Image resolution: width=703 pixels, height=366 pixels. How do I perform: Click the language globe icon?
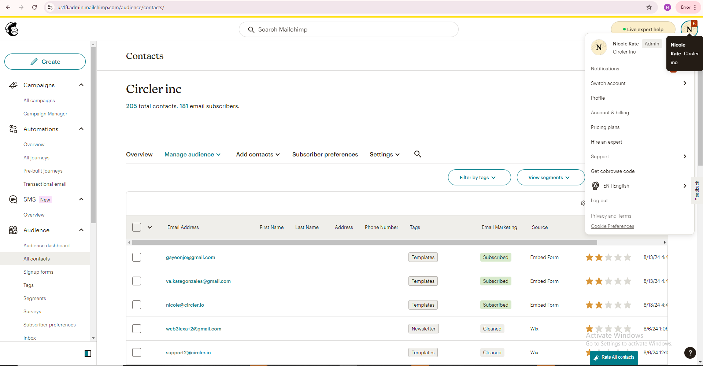click(x=595, y=186)
